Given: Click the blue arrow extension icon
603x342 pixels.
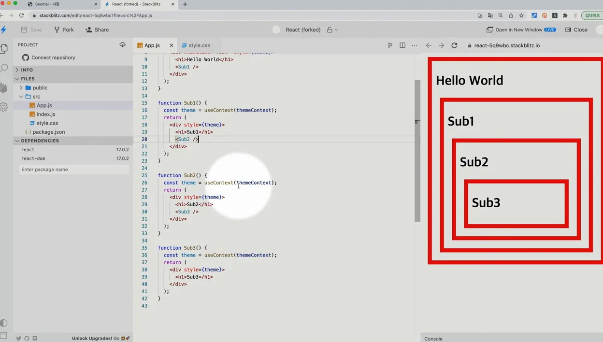Looking at the screenshot, I should [534, 15].
